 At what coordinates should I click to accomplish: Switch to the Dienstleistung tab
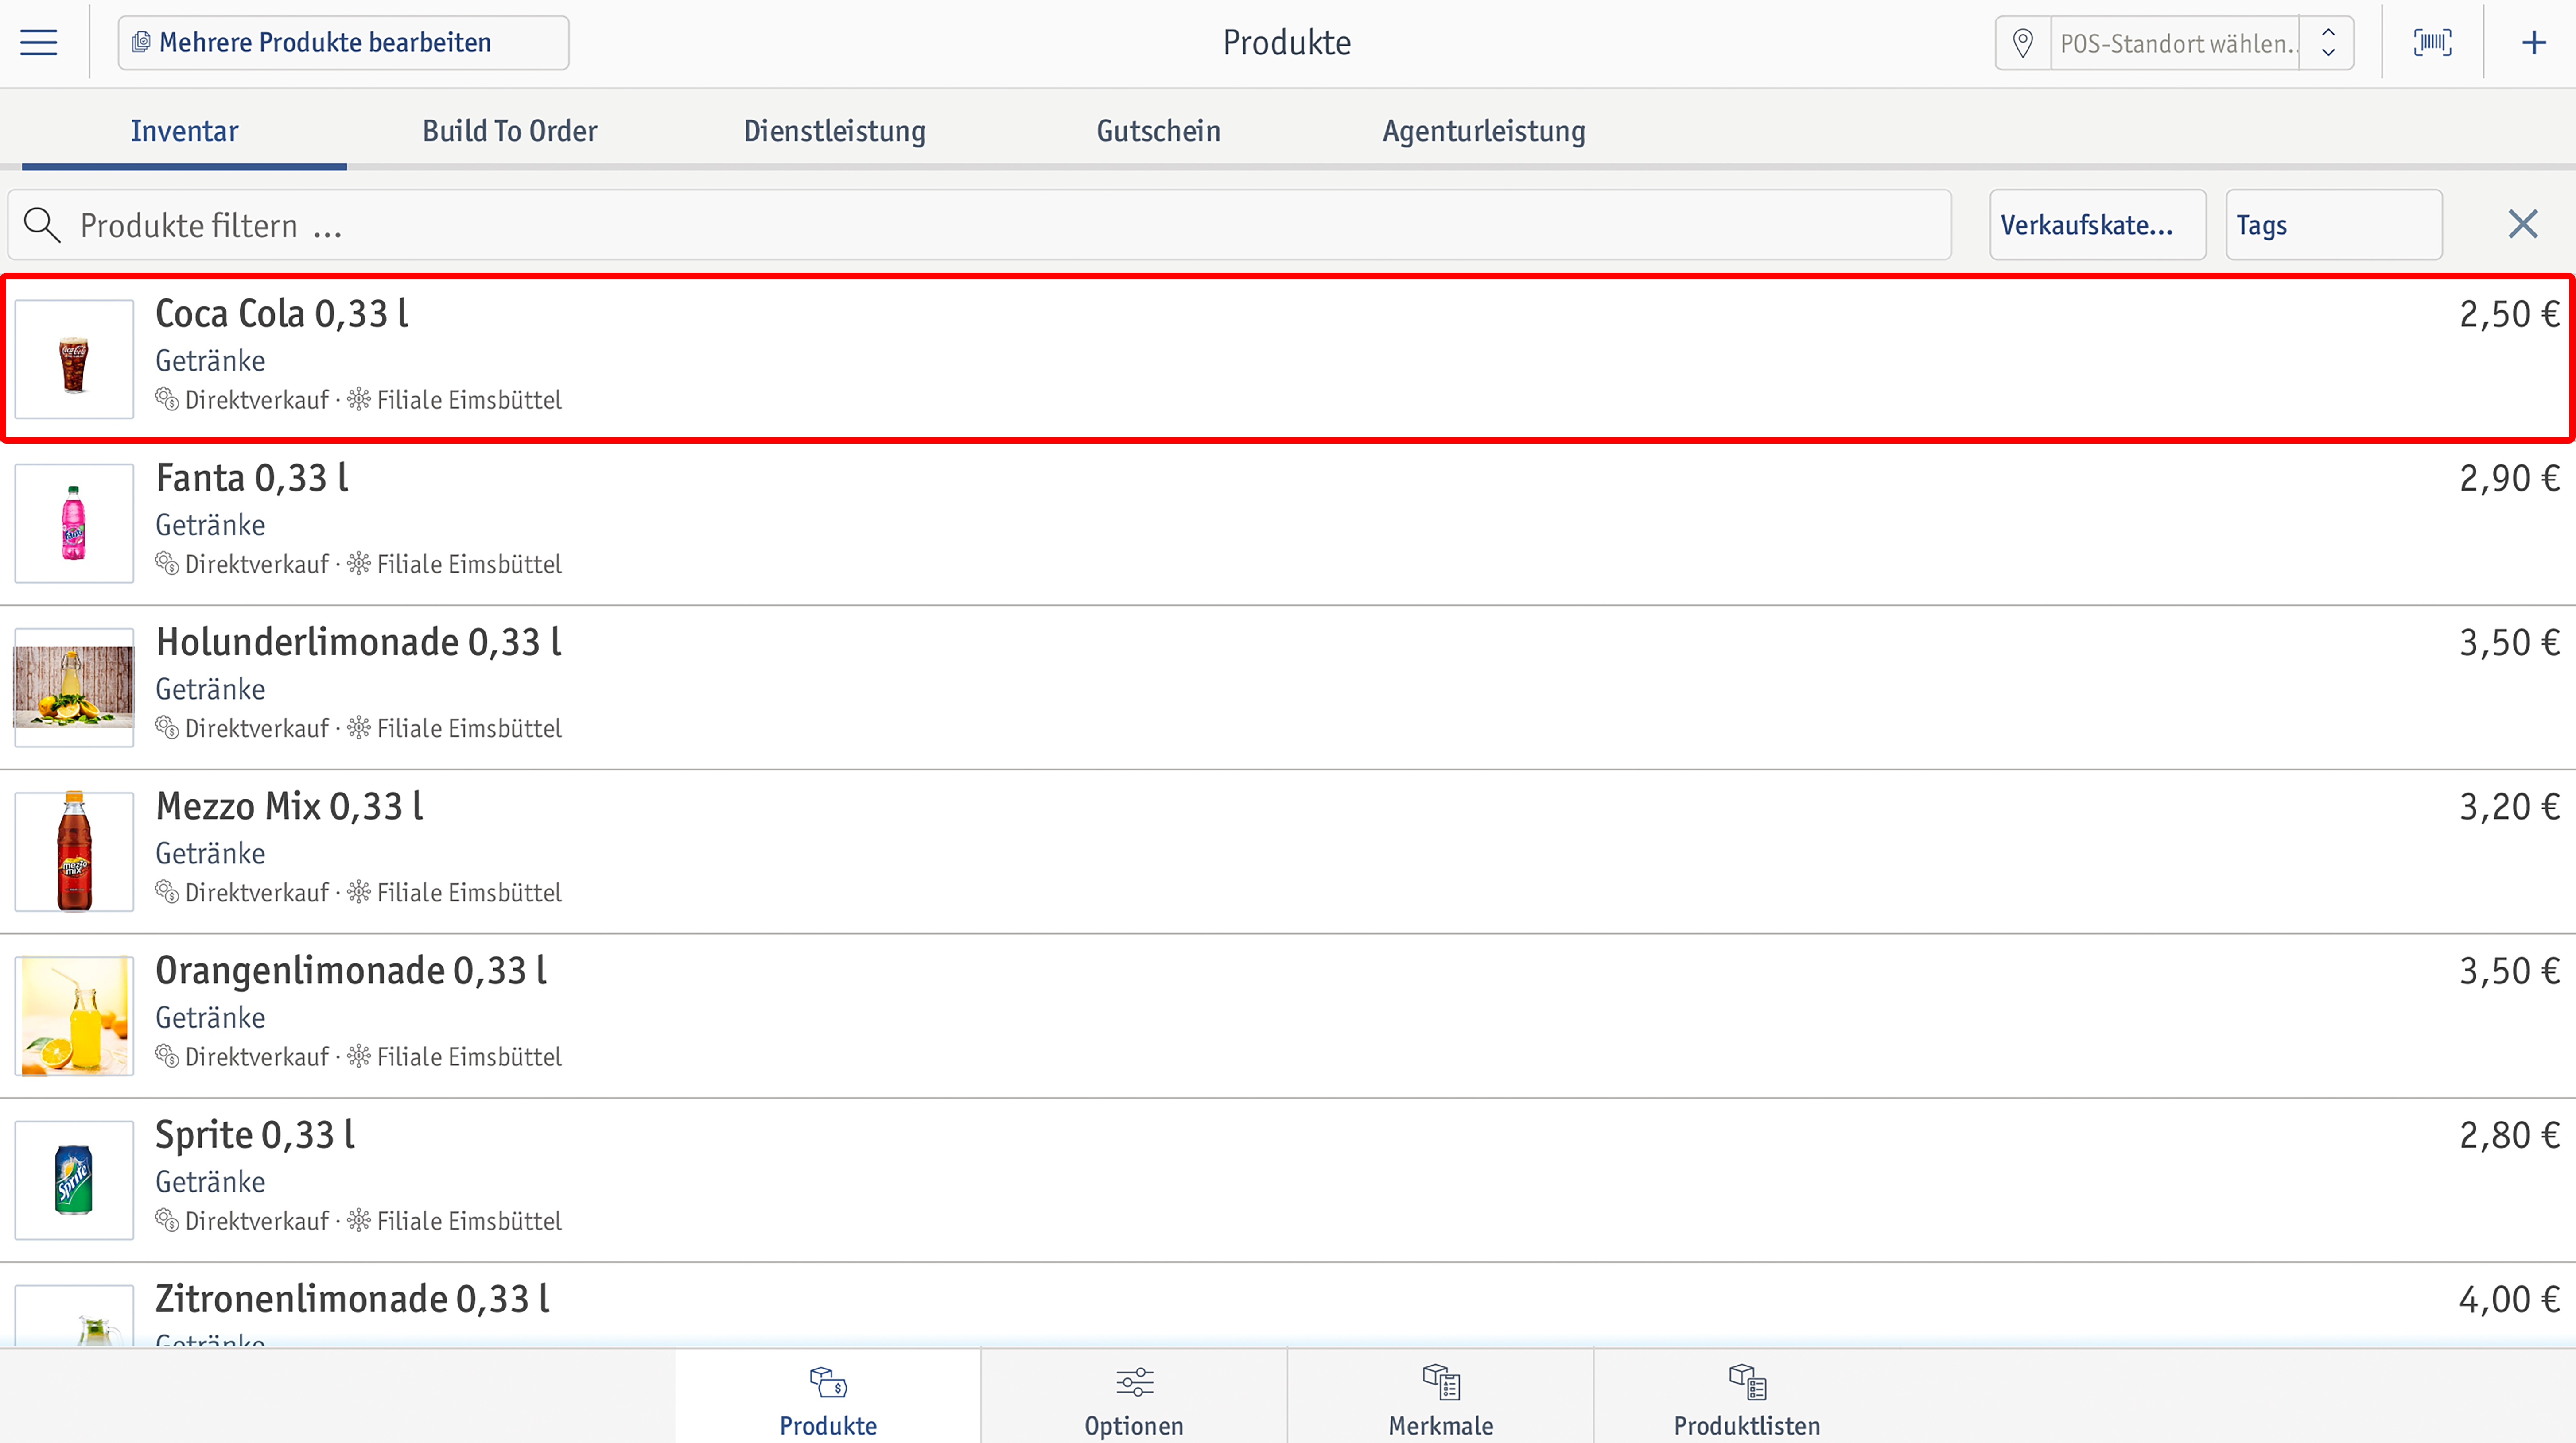(x=834, y=131)
